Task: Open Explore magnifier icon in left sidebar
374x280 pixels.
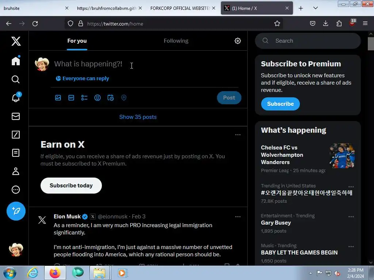Action: pos(16,79)
